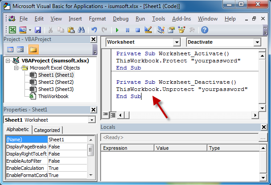This screenshot has height=185, width=271.
Task: Click the VBA icon left of File menu
Action: 12,19
